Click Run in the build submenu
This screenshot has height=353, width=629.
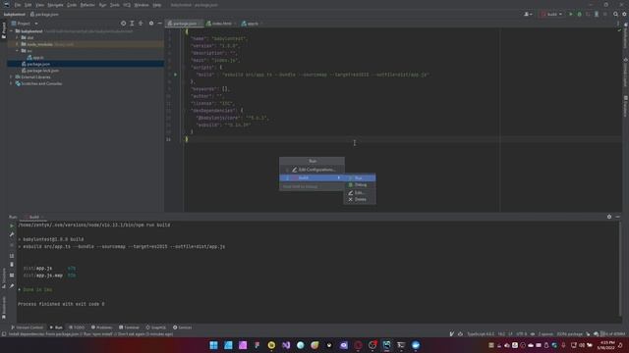point(360,177)
